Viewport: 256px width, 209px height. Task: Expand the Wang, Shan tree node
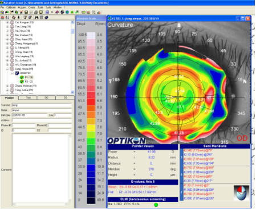tap(7, 52)
